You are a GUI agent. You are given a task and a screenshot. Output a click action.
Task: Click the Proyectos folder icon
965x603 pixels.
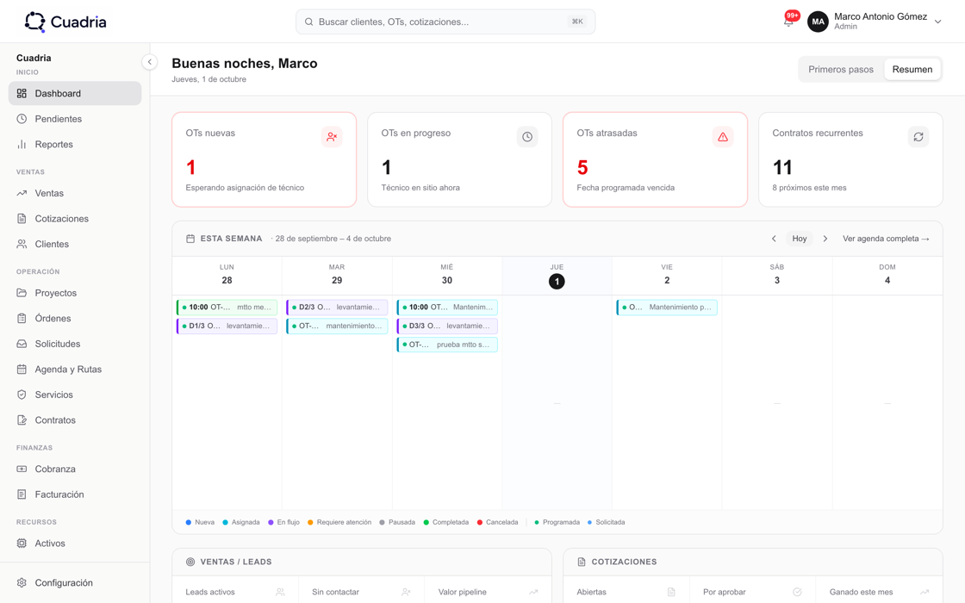[22, 293]
